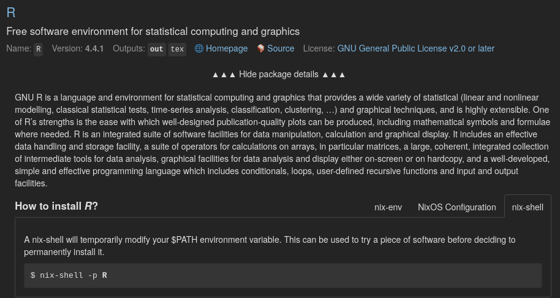
Task: Select the NixOS Configuration tab
Action: (x=456, y=207)
